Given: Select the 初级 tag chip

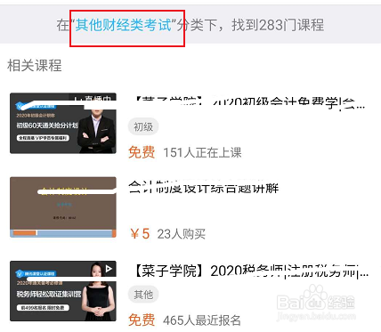Looking at the screenshot, I should [143, 126].
